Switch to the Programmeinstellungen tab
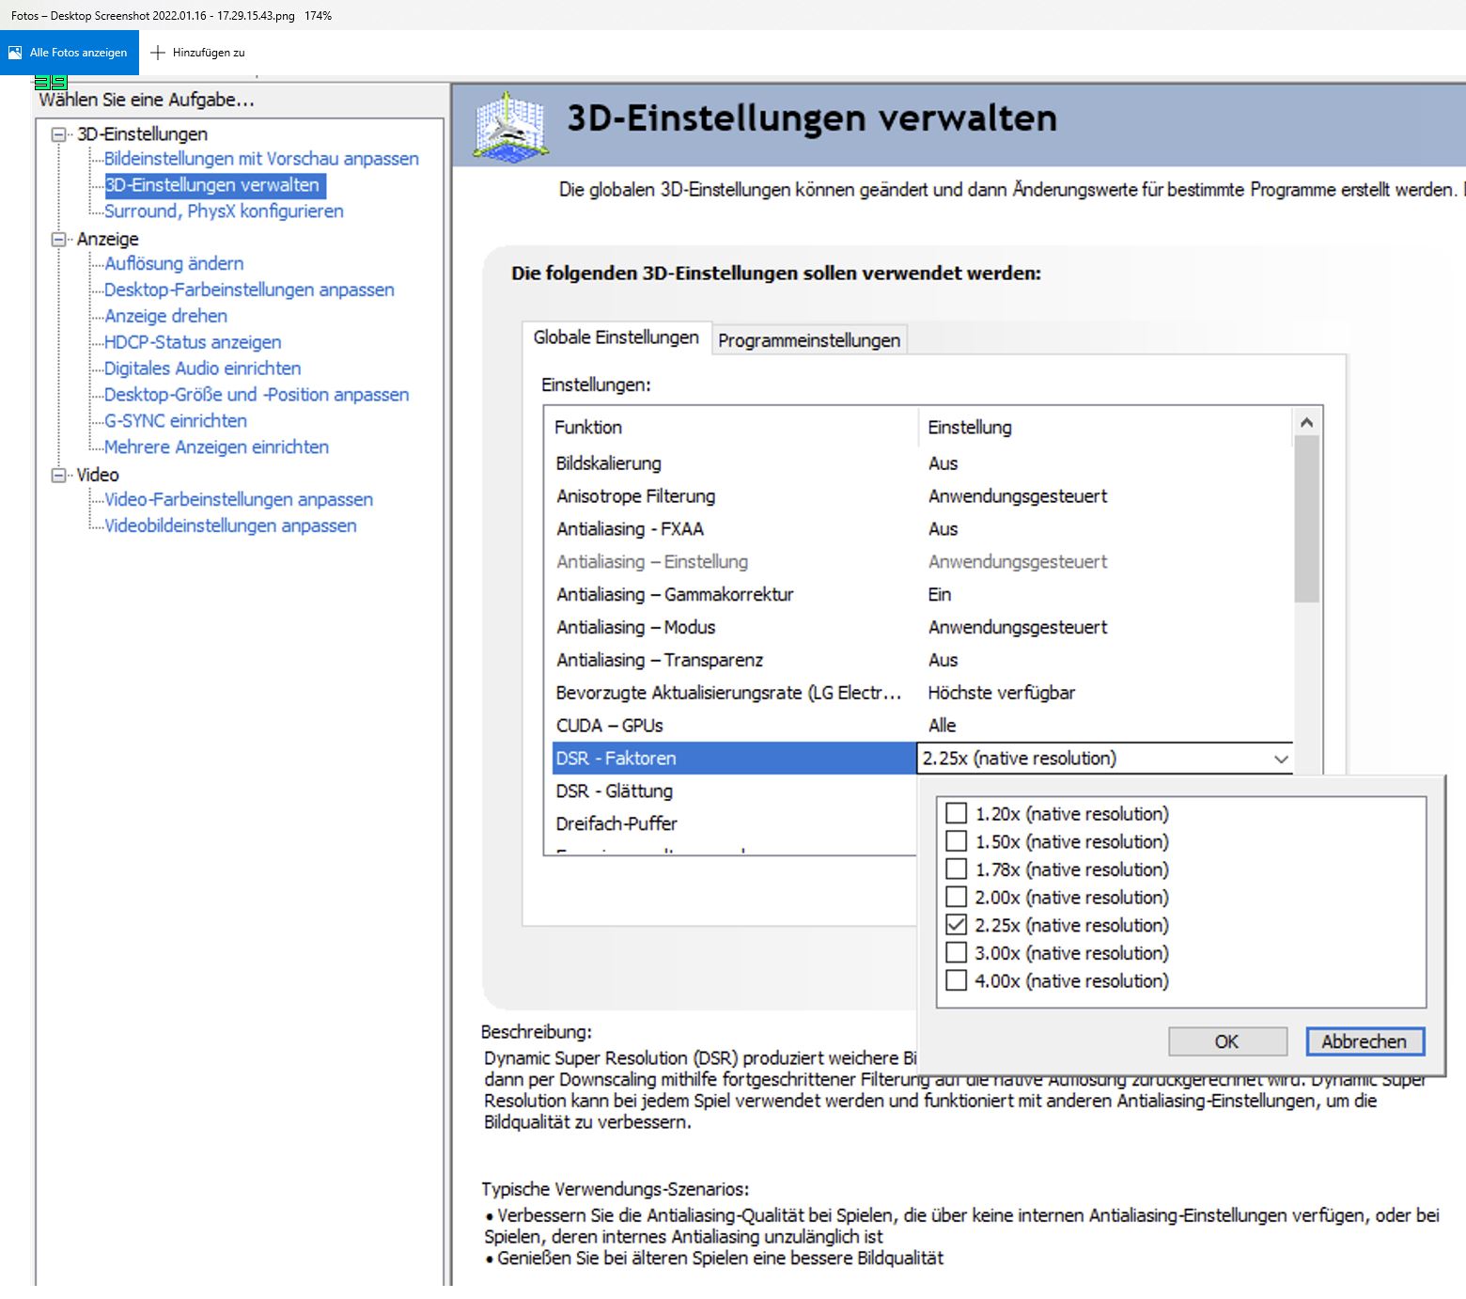Image resolution: width=1466 pixels, height=1299 pixels. tap(809, 340)
